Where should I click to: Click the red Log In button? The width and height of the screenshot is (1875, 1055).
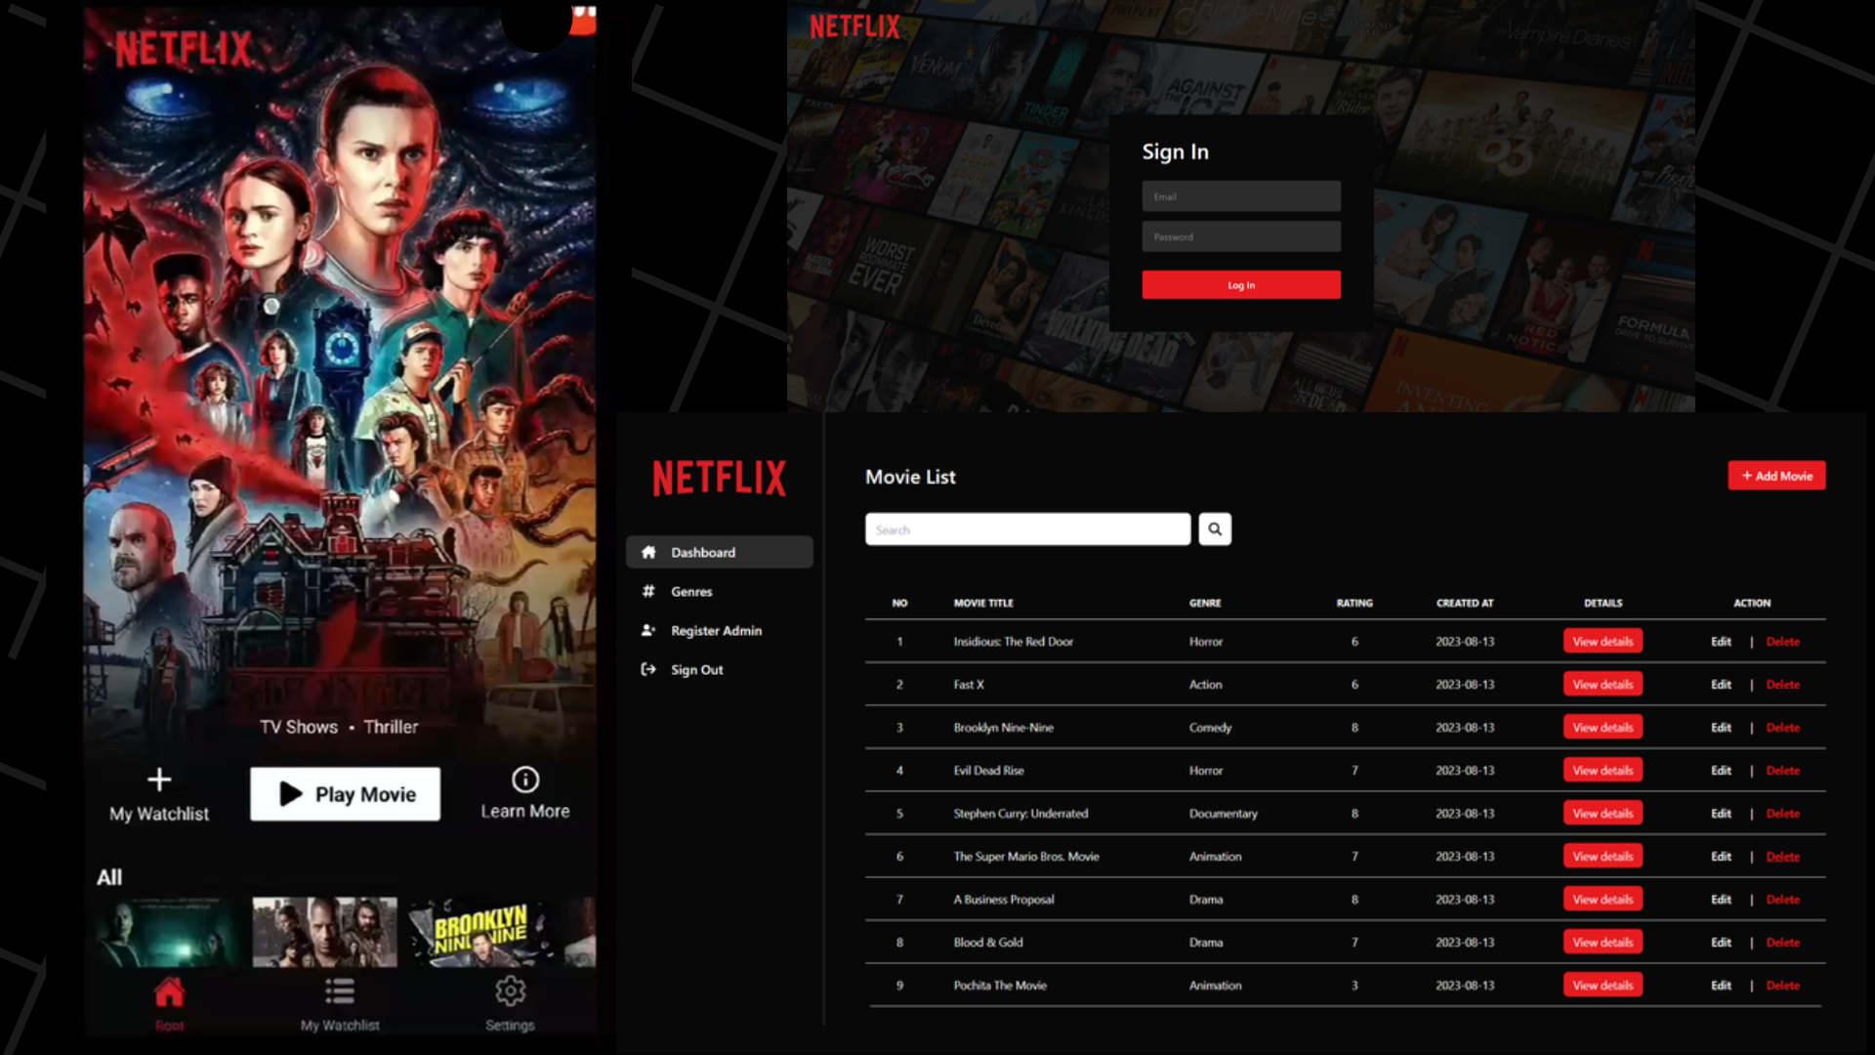coord(1241,285)
